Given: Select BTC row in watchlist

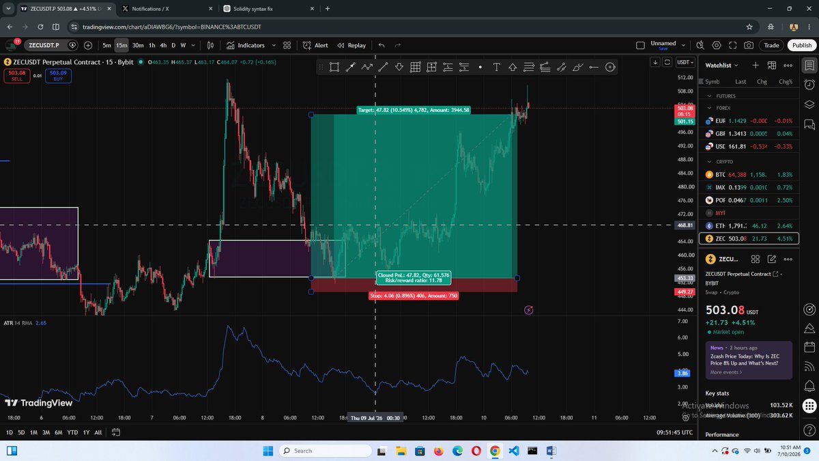Looking at the screenshot, I should pos(749,175).
